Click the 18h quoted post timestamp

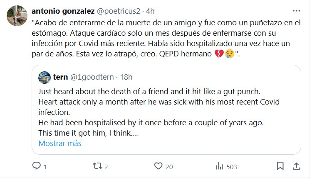126,77
